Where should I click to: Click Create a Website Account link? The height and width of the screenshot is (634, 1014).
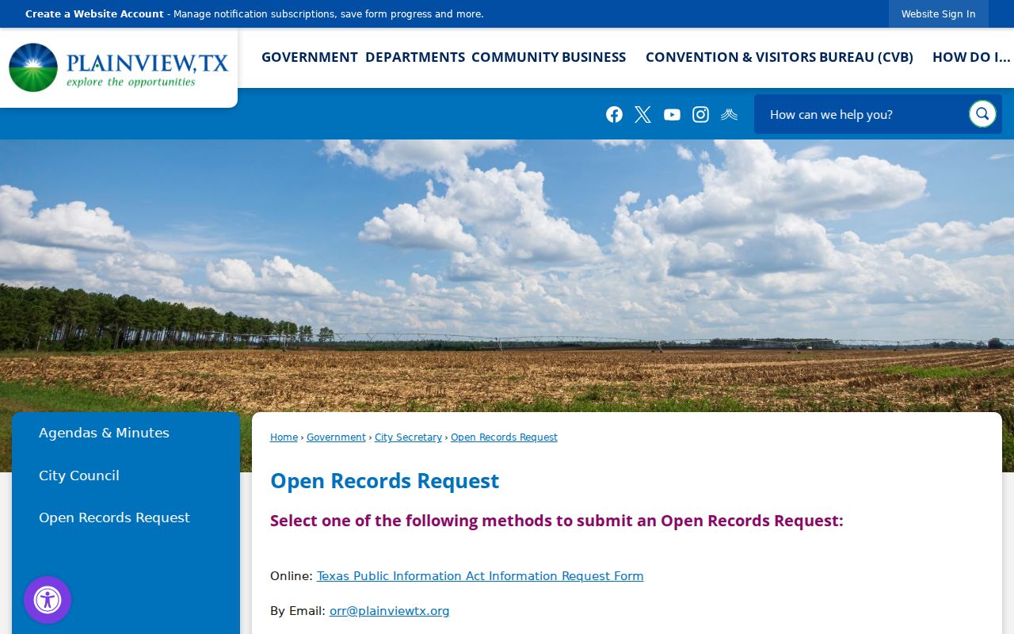[94, 14]
